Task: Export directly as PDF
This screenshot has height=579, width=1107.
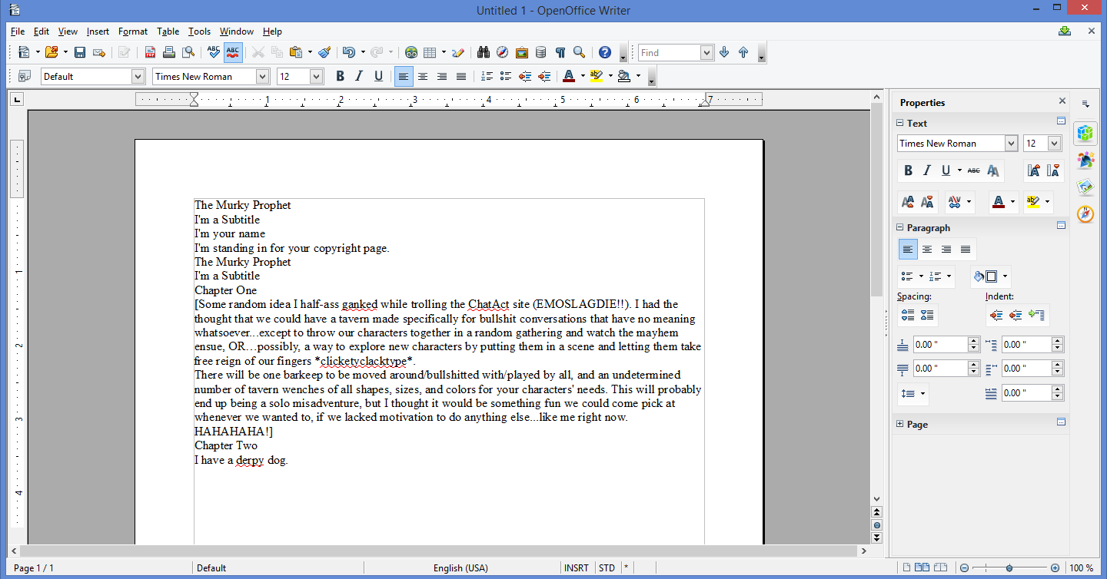Action: tap(150, 52)
